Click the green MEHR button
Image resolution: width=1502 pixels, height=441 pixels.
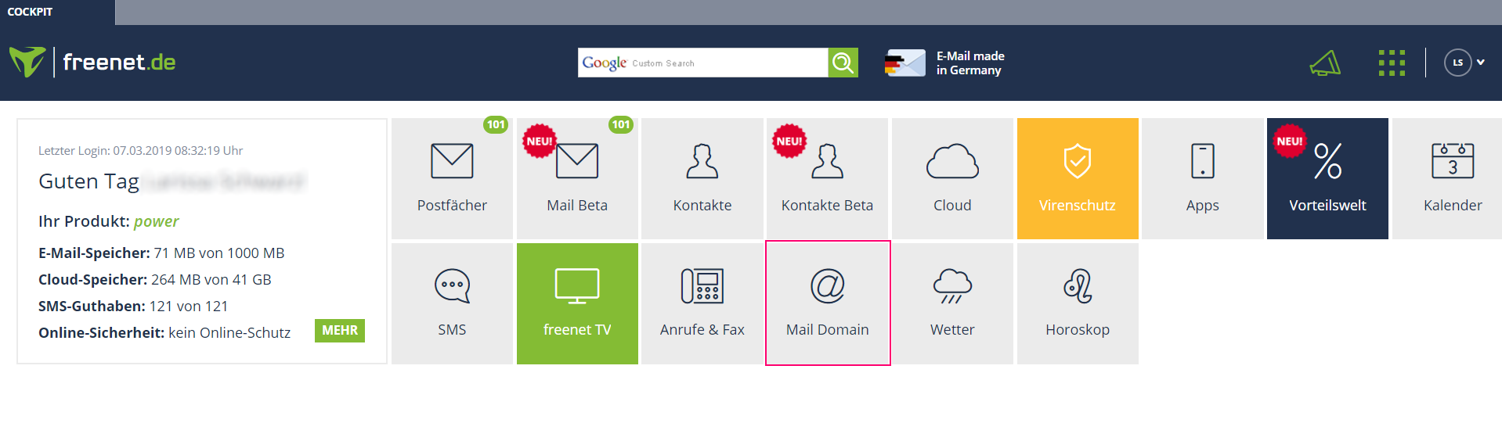click(339, 331)
